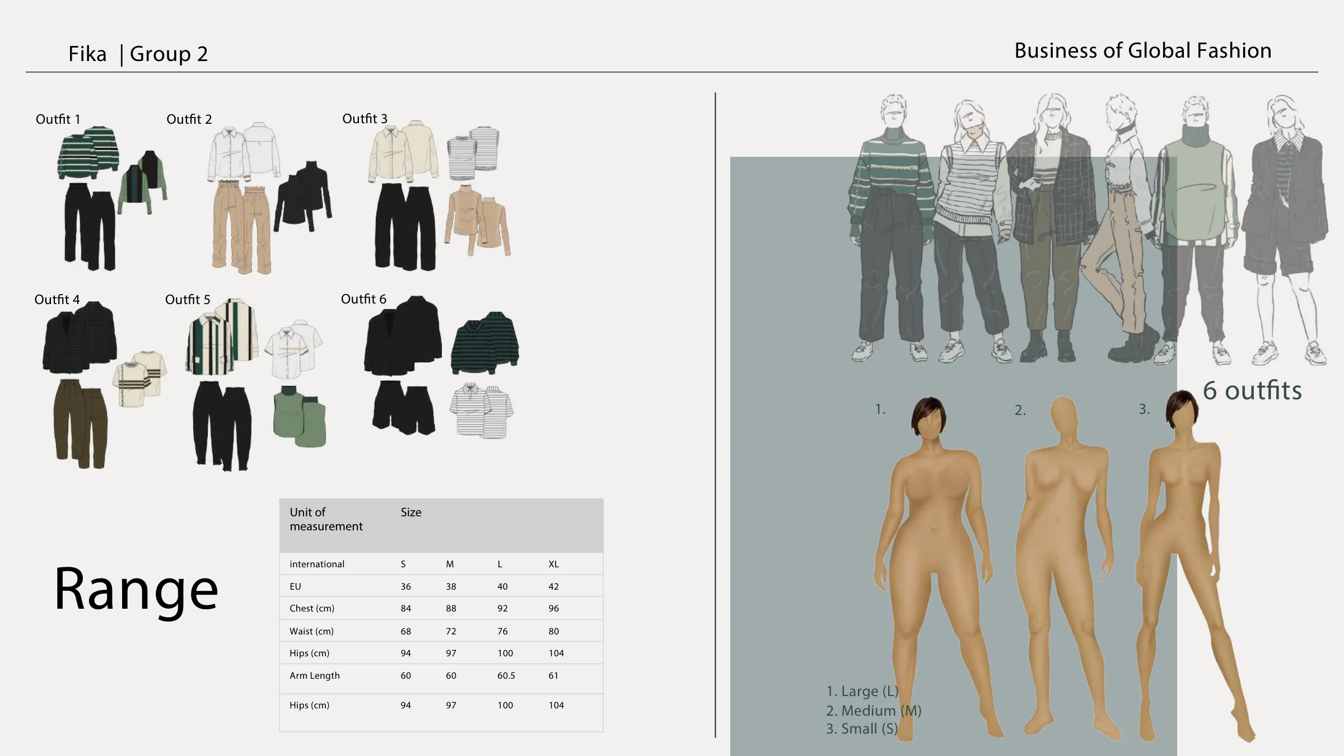
Task: Click chest value "92"
Action: coord(502,608)
